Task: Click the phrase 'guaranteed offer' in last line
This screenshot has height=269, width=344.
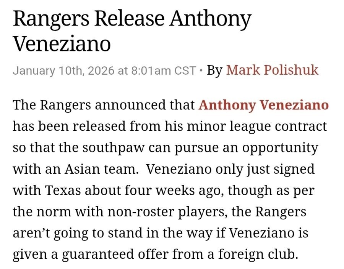Action: tap(115, 255)
